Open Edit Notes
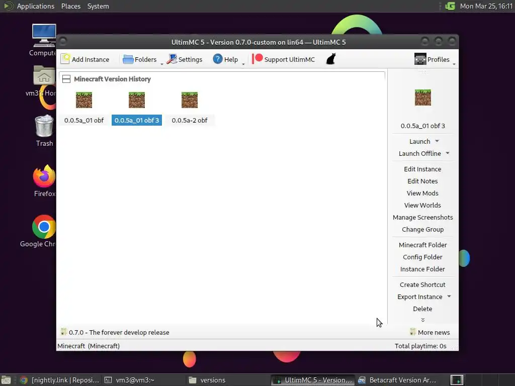The height and width of the screenshot is (386, 515). 422,181
